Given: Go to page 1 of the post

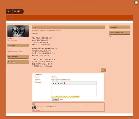Looking at the screenshot, I should 103,70.
